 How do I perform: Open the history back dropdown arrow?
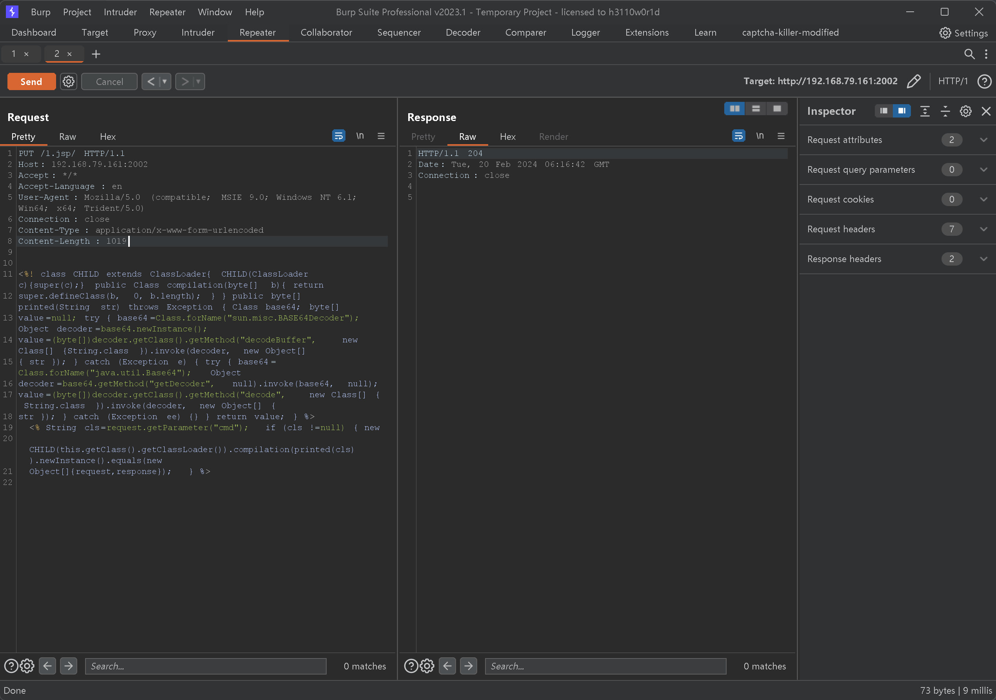click(164, 81)
